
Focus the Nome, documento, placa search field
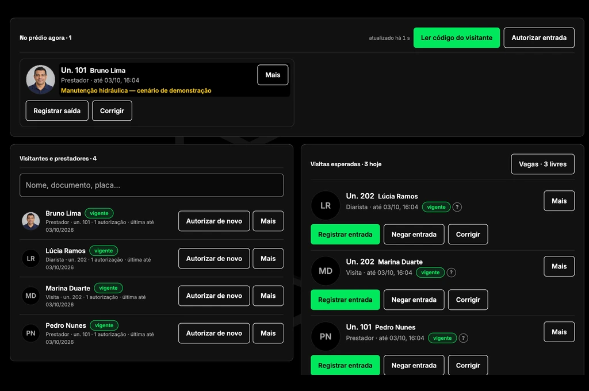pos(151,185)
